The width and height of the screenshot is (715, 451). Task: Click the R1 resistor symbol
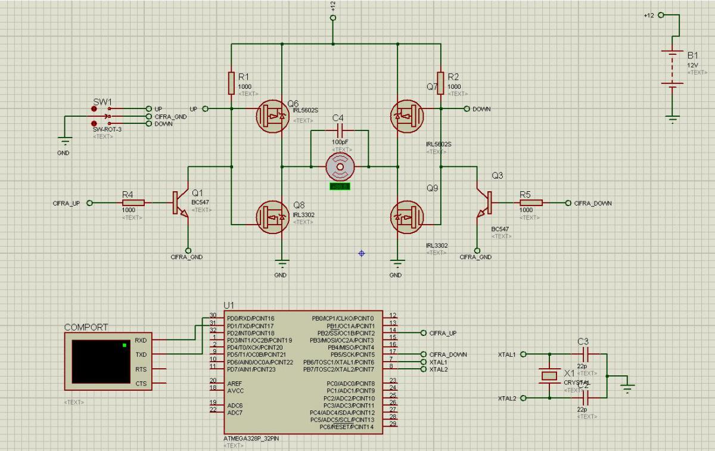coord(231,83)
